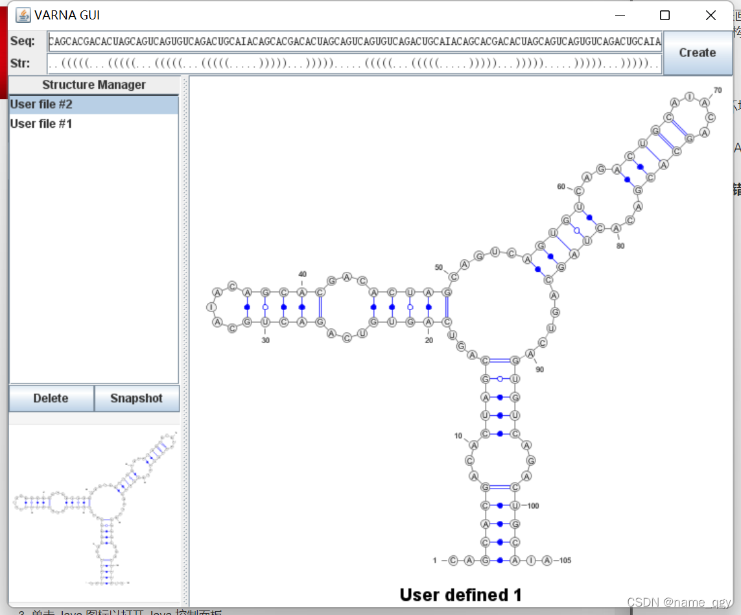Click the Delete button
Viewport: 741px width, 615px height.
[51, 398]
